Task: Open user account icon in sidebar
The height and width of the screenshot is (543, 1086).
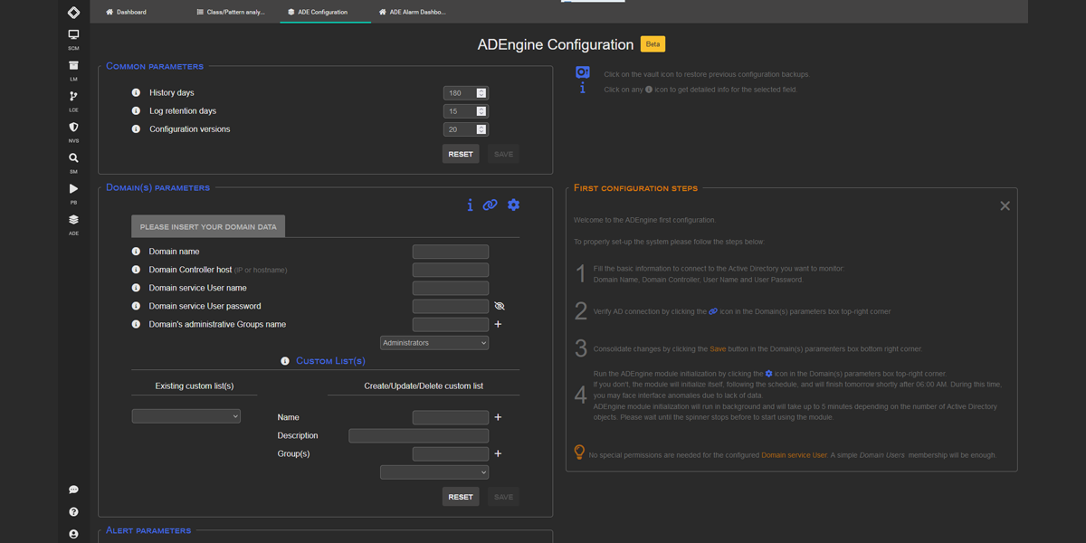Action: (73, 534)
